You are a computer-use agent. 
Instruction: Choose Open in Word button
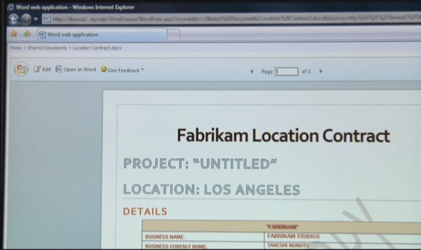click(x=80, y=70)
